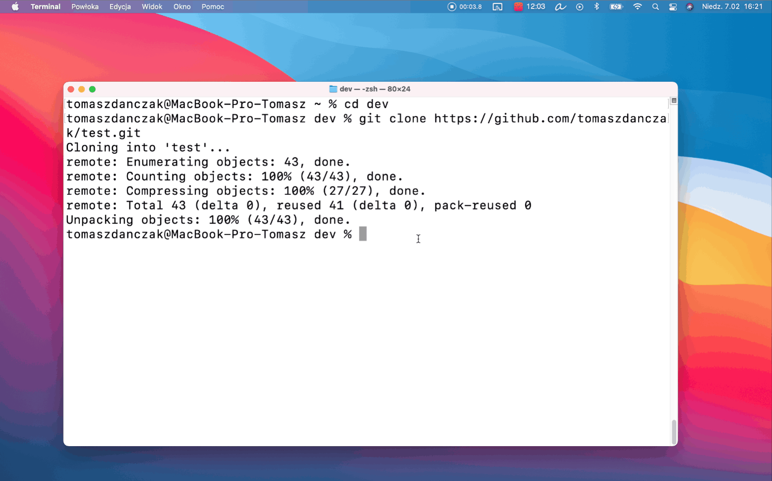
Task: Click the 'Counting objects: 100% (43/43)' line
Action: coord(235,177)
